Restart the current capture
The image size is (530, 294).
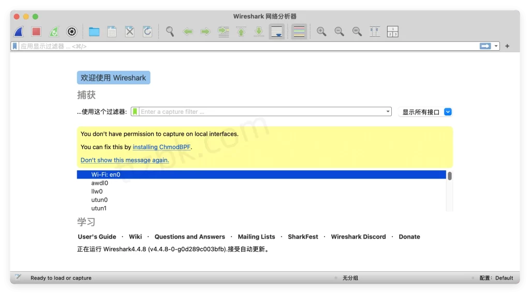[x=54, y=32]
